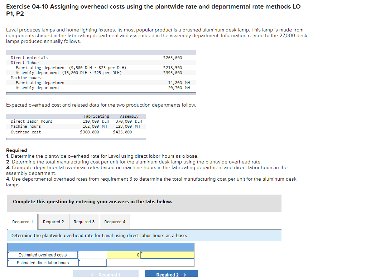The image size is (366, 279).
Task: Click the $435,000 overhead cost value
Action: click(122, 132)
